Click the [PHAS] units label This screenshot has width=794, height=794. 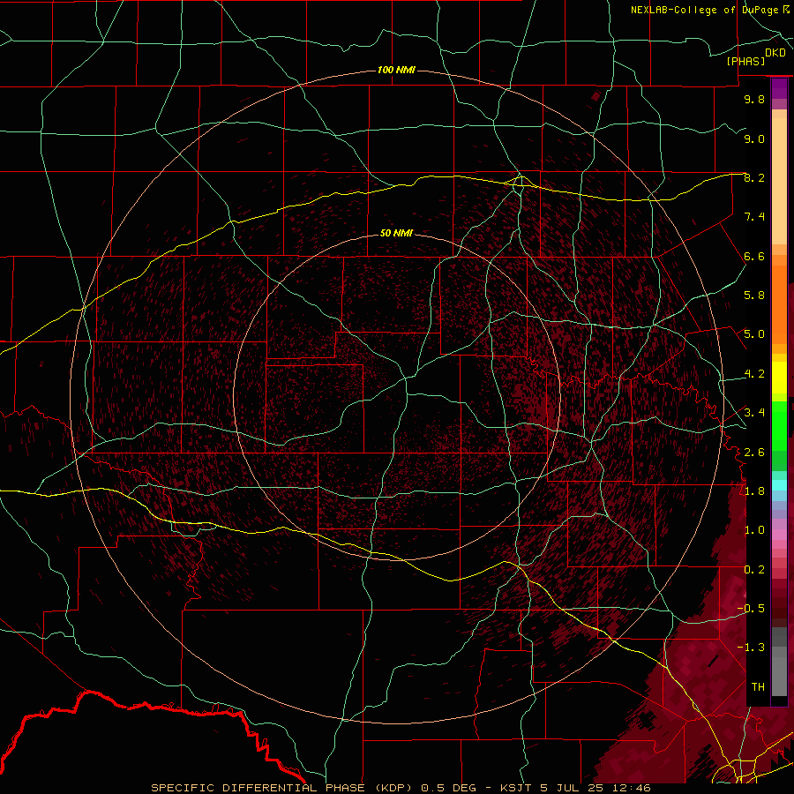tap(745, 62)
